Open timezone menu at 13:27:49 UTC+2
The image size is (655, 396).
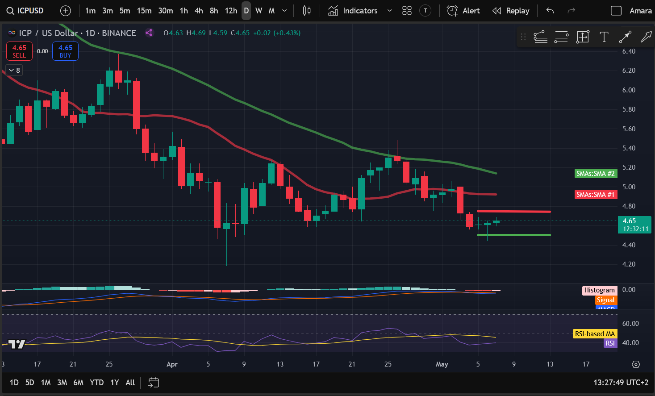coord(621,383)
